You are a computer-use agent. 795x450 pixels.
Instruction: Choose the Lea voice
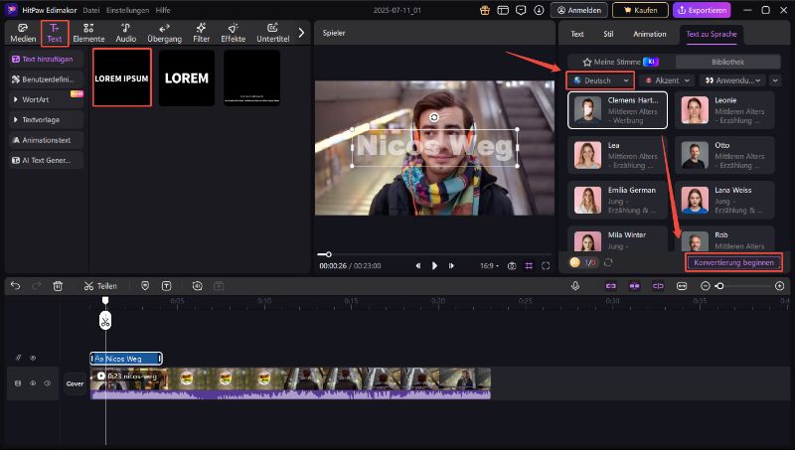pos(617,155)
